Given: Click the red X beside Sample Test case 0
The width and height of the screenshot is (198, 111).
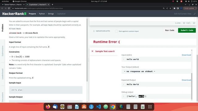Looking at the screenshot, I should [x=93, y=51].
